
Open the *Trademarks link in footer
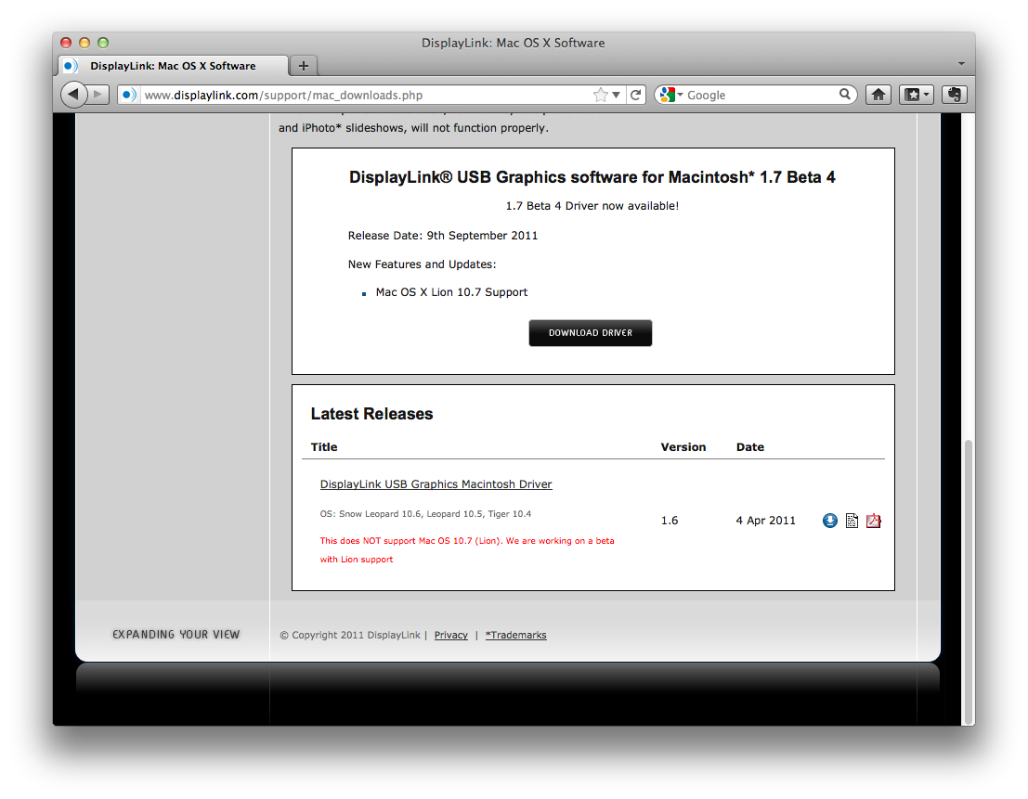coord(516,635)
